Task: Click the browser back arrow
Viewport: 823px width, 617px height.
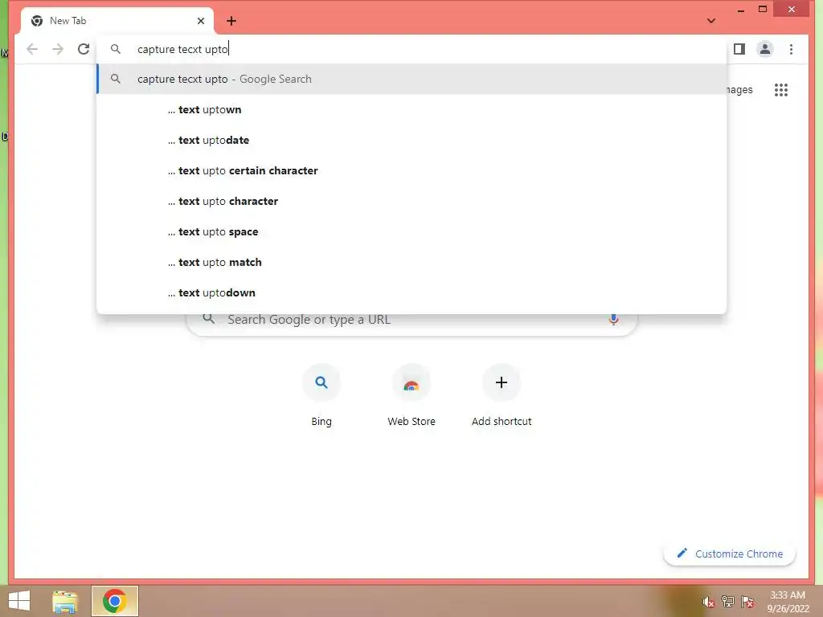Action: 32,49
